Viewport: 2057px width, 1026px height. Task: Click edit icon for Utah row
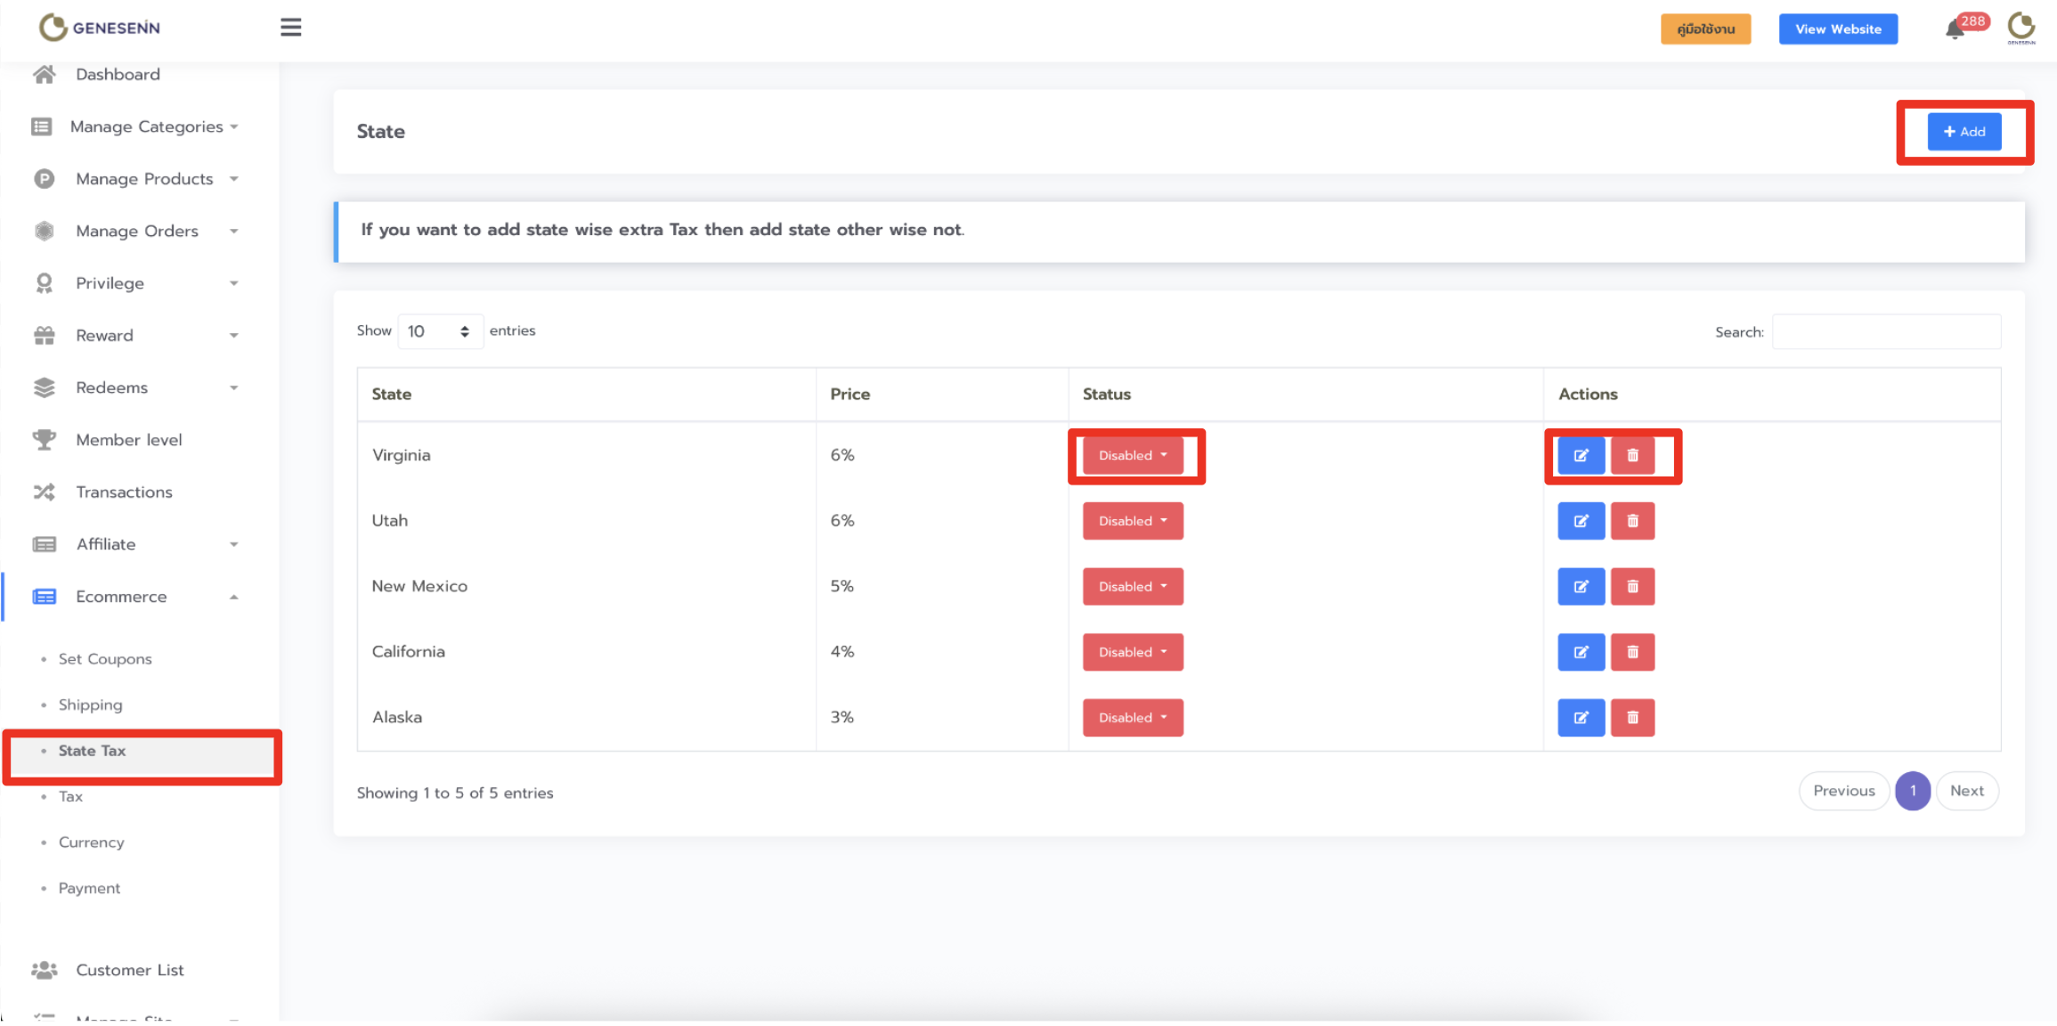[1581, 521]
